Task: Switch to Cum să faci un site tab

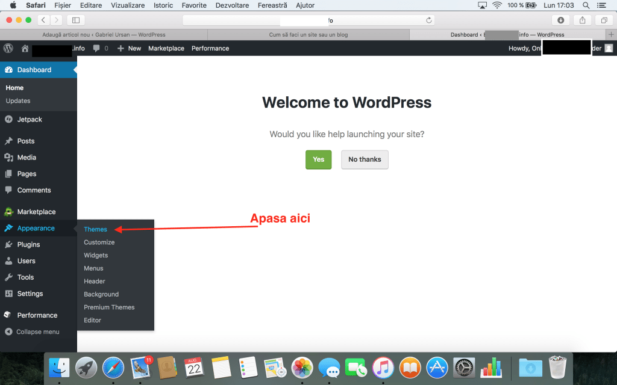Action: tap(308, 34)
